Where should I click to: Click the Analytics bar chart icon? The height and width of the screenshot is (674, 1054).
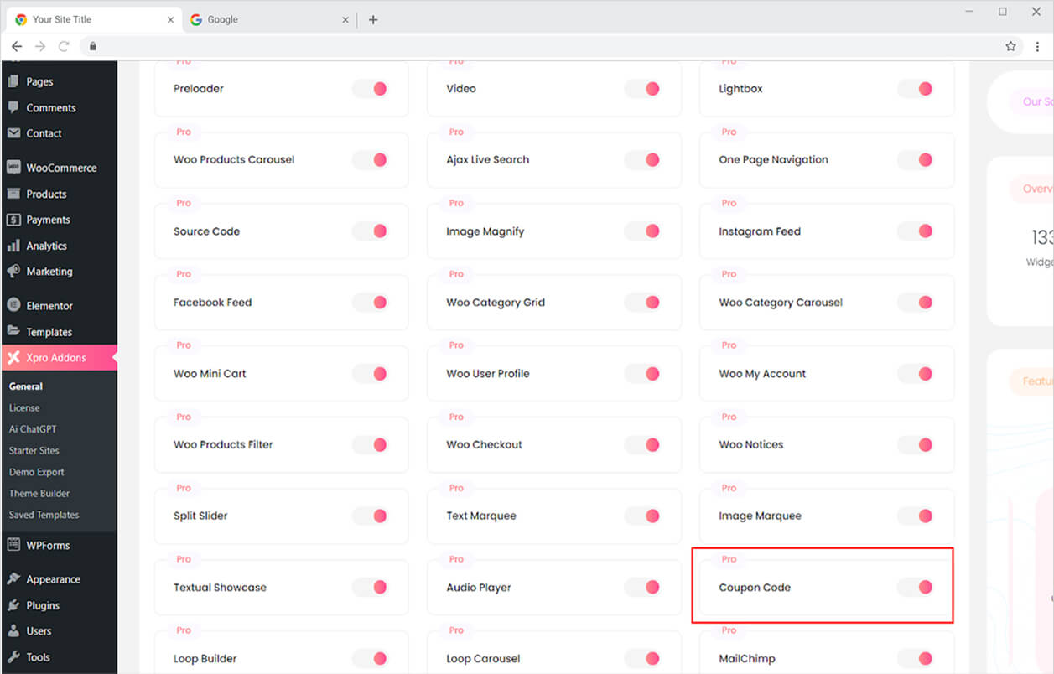(13, 246)
